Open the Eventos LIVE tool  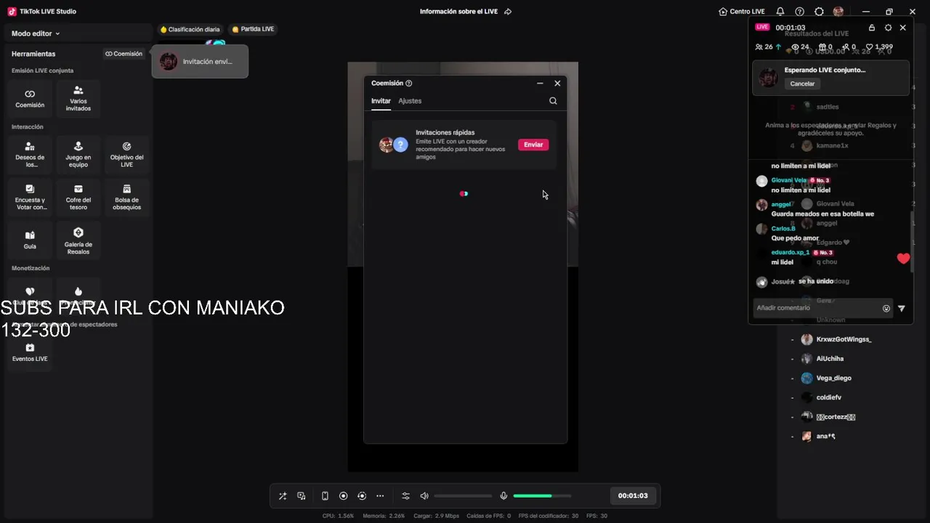coord(30,352)
